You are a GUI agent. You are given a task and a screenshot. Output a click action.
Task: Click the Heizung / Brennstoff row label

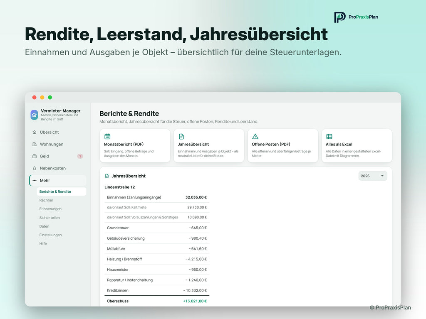(x=124, y=259)
